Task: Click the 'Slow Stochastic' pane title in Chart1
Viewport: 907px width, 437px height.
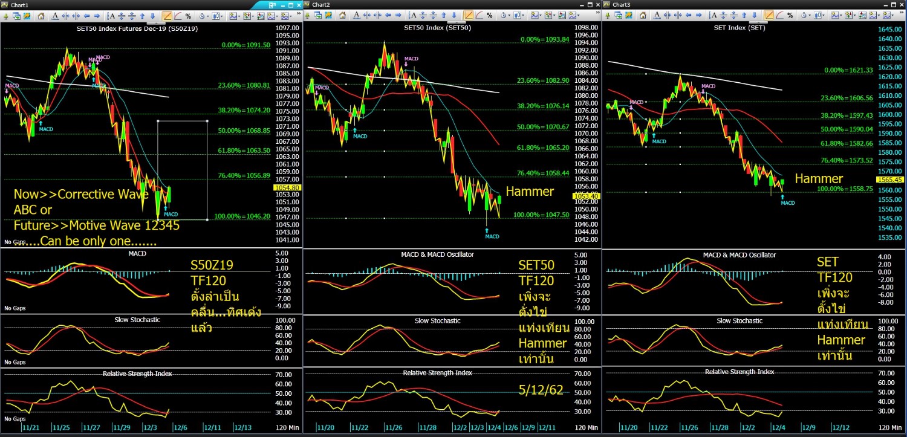Action: (x=137, y=320)
